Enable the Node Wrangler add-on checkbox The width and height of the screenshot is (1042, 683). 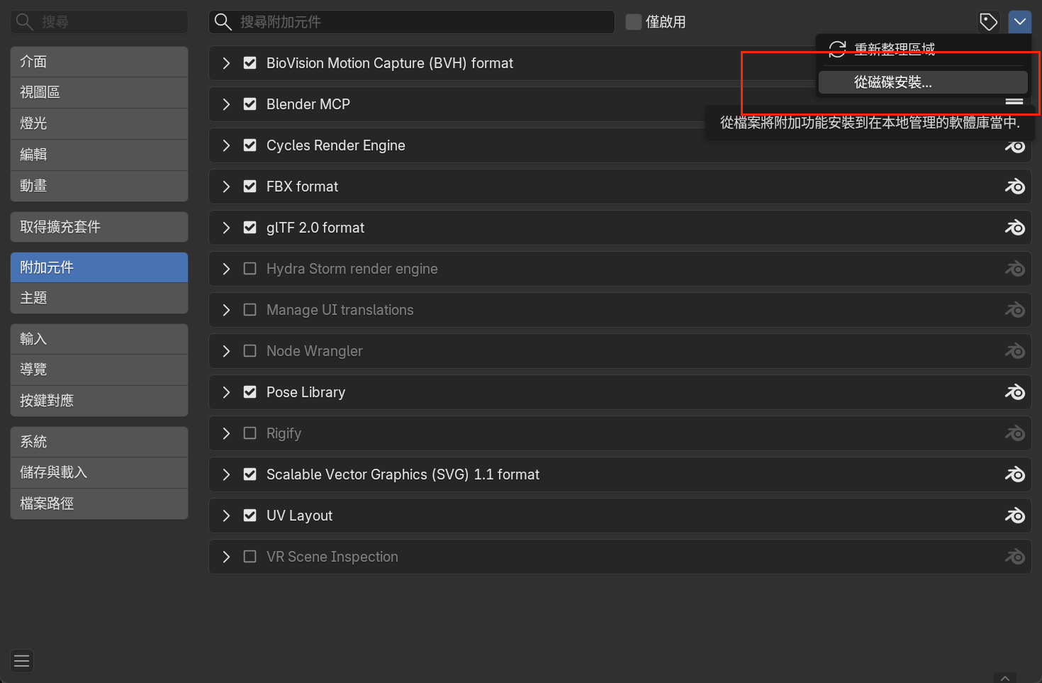click(250, 351)
